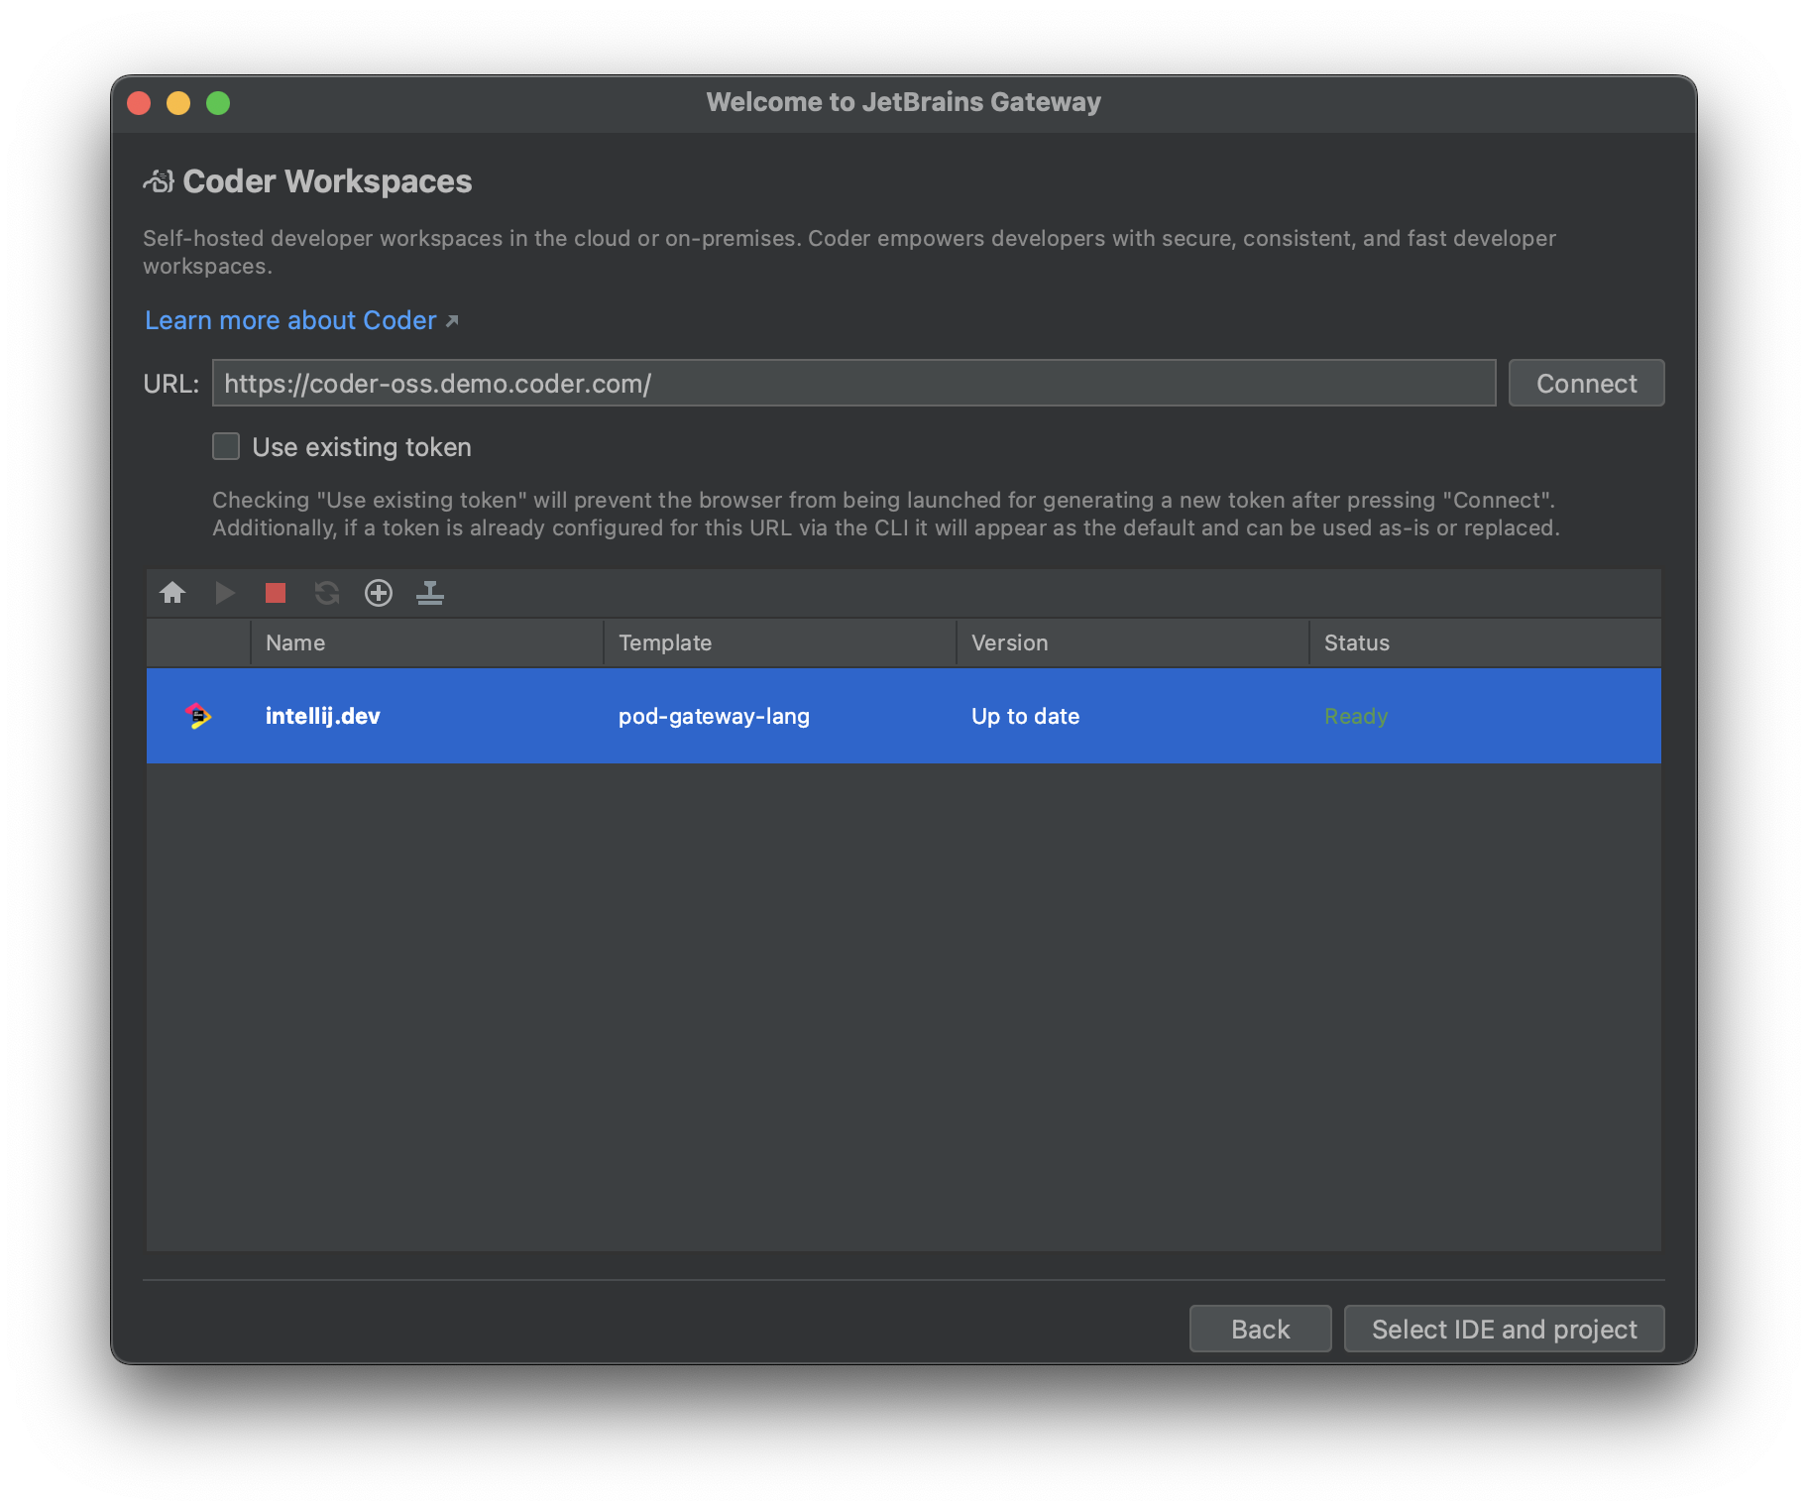Maximize the Gateway window green button
Screen dimensions: 1808x1511
218,103
